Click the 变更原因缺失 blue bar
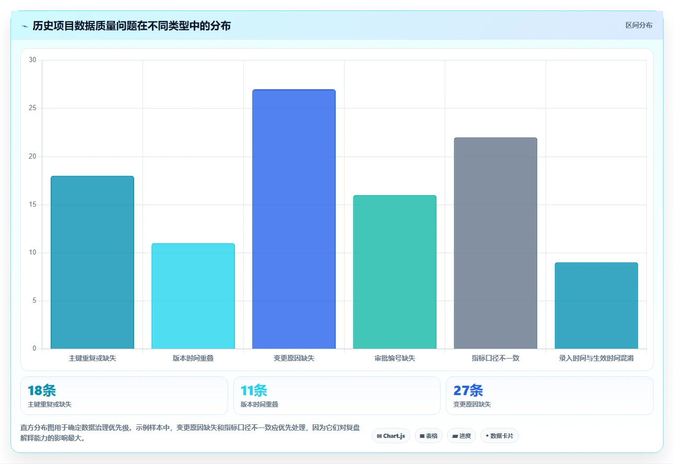 [x=294, y=219]
